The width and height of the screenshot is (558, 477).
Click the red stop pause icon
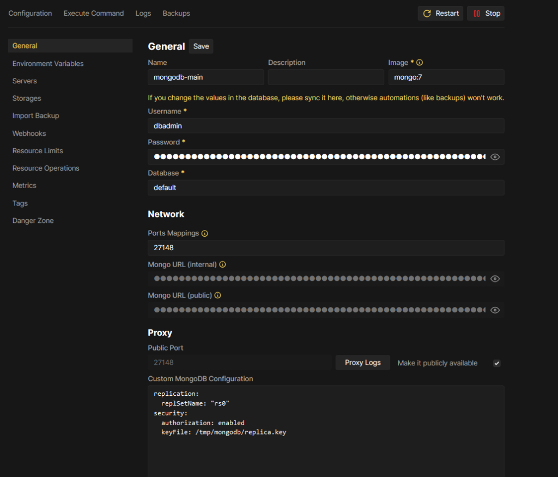476,14
